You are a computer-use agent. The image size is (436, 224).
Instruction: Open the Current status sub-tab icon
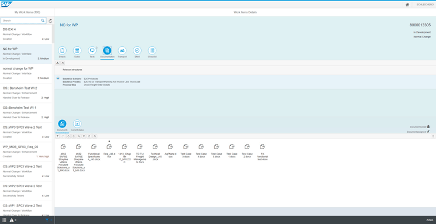pos(77,123)
